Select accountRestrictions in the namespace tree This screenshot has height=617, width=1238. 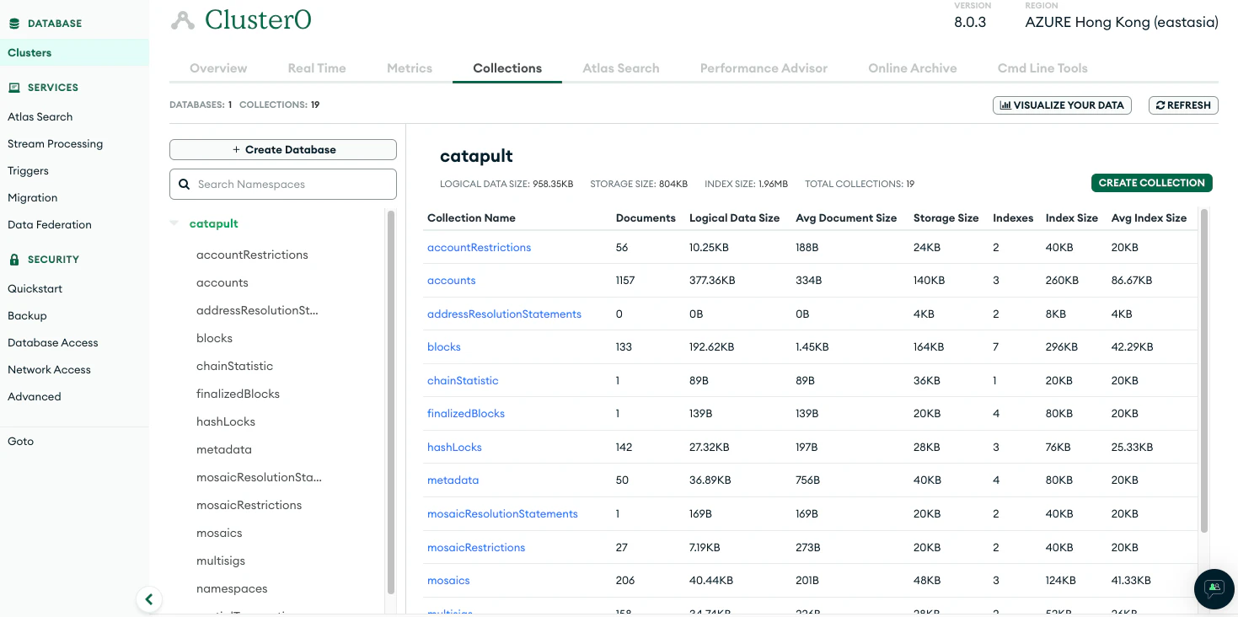tap(252, 255)
